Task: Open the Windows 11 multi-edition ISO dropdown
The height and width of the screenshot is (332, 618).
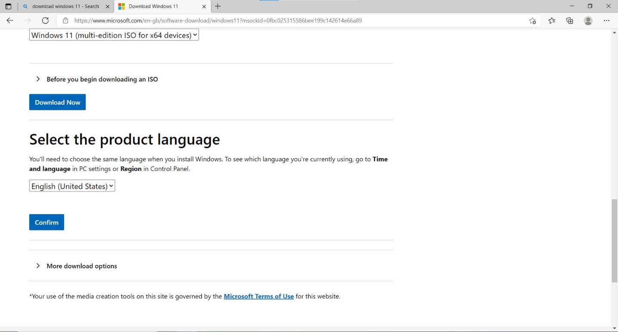Action: coord(114,35)
